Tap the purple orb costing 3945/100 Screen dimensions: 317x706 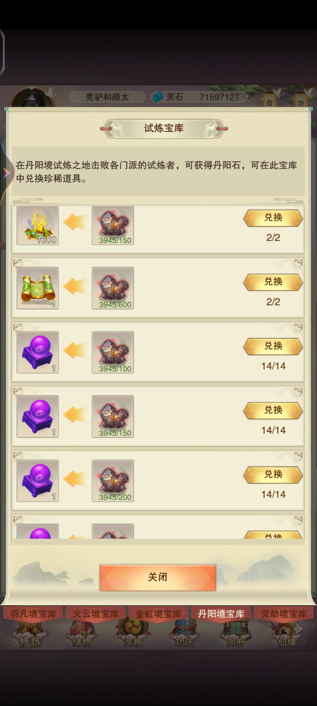38,352
